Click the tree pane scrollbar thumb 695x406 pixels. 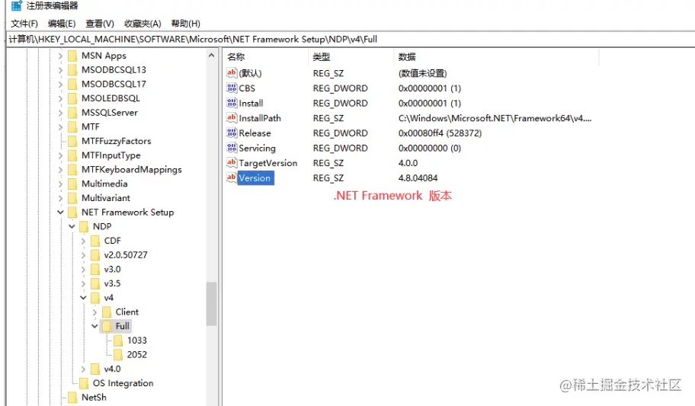(x=211, y=304)
